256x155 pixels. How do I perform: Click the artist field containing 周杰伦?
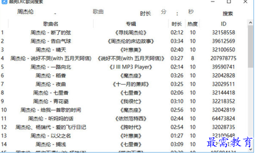(26, 12)
